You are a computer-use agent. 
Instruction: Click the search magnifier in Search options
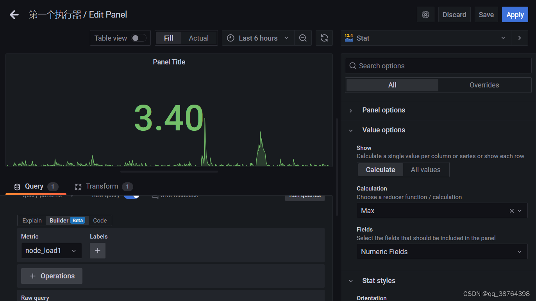coord(352,66)
